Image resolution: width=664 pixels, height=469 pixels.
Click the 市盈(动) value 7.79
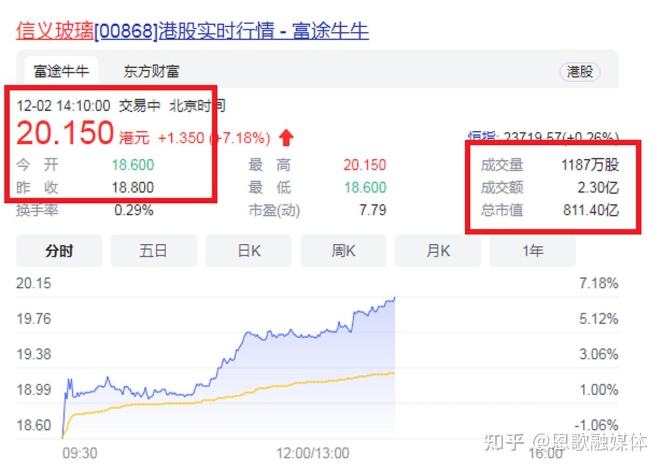click(x=373, y=210)
